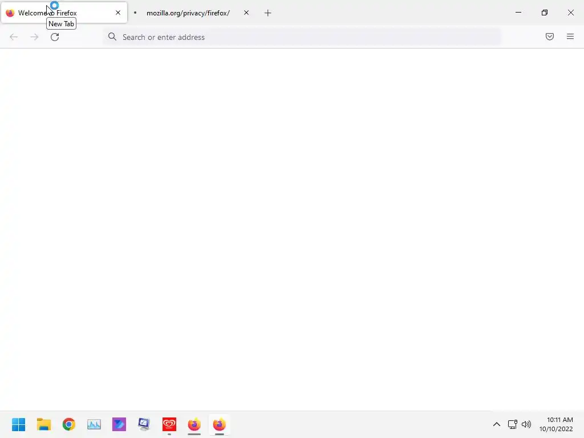Open the Windows Start menu
This screenshot has height=438, width=584.
(19, 424)
